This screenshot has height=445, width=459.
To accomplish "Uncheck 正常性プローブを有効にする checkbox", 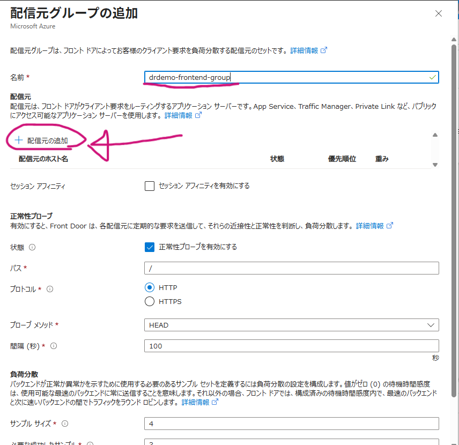I will pyautogui.click(x=150, y=247).
